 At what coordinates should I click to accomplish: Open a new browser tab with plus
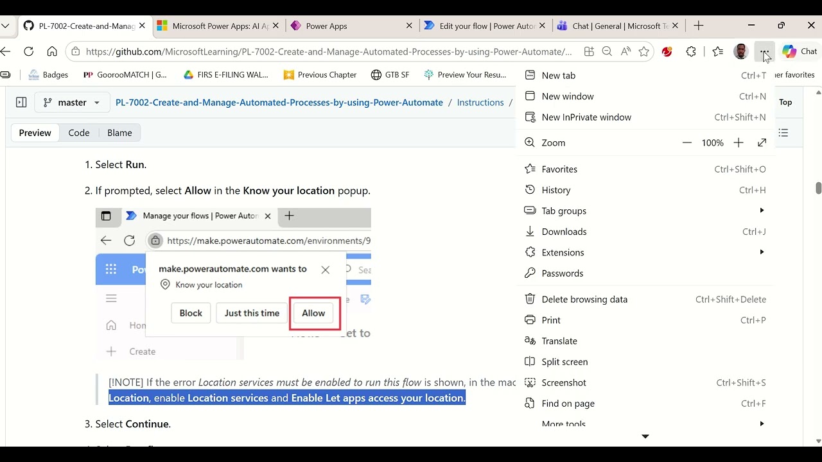[699, 26]
